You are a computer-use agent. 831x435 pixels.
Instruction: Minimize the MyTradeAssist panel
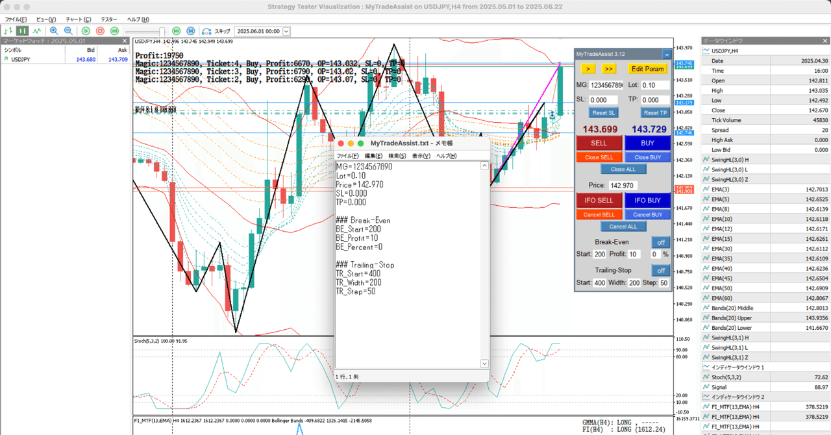[666, 55]
